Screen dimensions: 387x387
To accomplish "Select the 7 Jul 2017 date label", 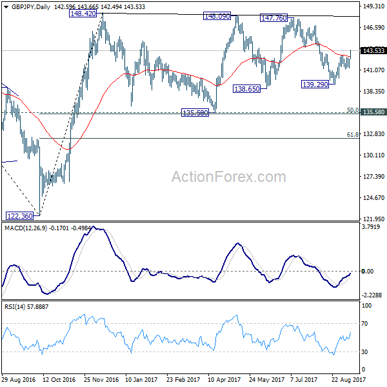I will [304, 380].
